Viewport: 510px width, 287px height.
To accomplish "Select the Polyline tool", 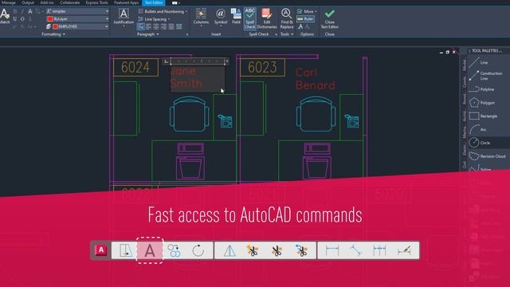I will pos(482,89).
